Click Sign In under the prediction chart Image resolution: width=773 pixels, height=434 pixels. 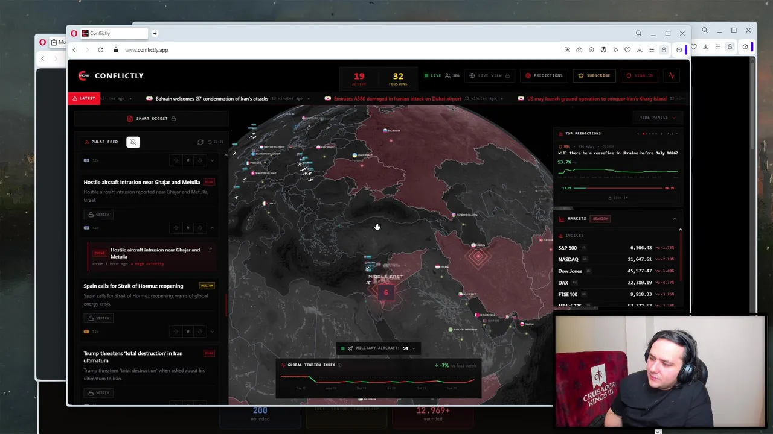(618, 198)
